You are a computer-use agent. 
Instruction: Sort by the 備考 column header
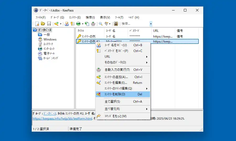point(187,31)
